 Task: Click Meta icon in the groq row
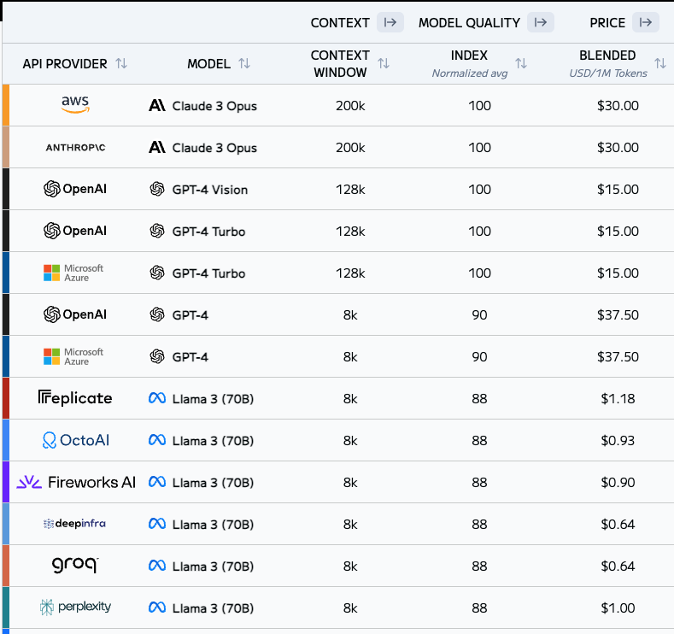click(157, 566)
